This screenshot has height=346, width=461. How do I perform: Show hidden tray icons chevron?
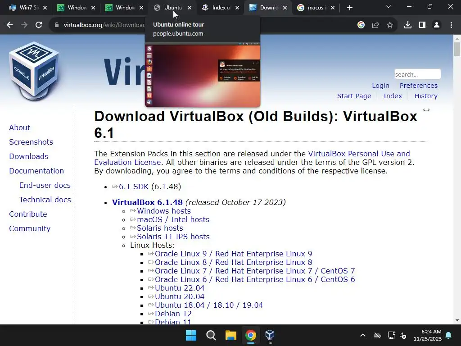pyautogui.click(x=363, y=335)
